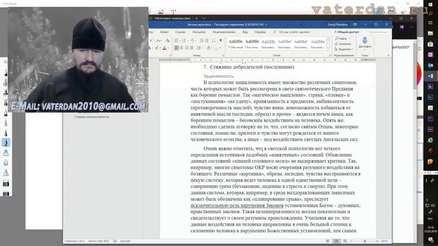This screenshot has width=438, height=246.
Task: Click the word count in the status bar
Action: click(99, 241)
